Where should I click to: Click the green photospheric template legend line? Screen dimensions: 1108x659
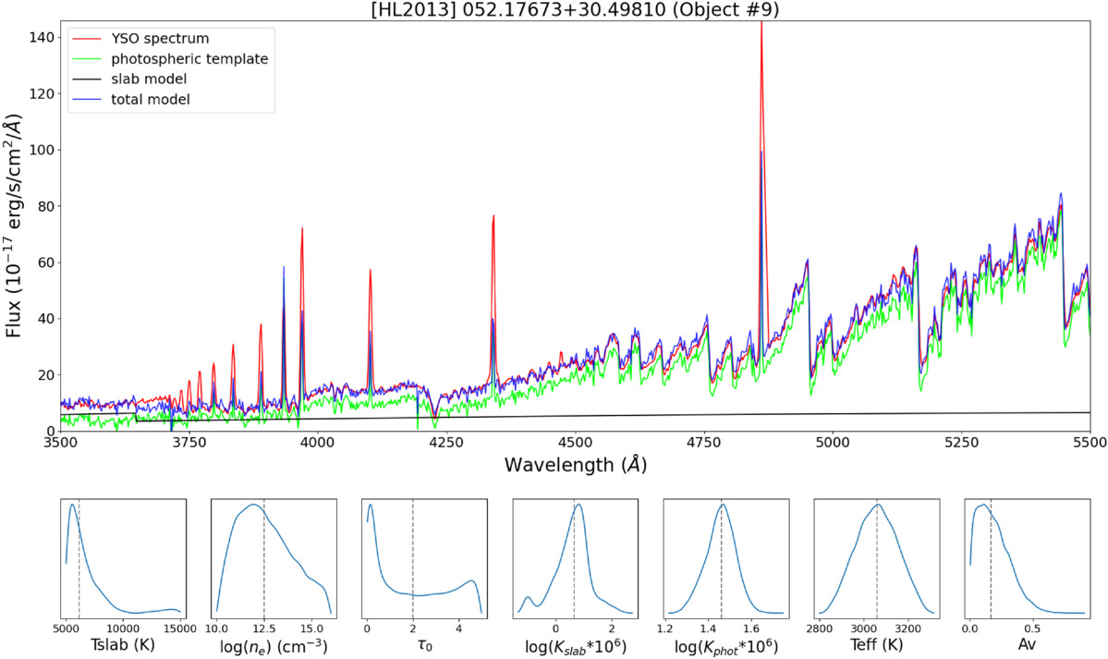(x=88, y=59)
